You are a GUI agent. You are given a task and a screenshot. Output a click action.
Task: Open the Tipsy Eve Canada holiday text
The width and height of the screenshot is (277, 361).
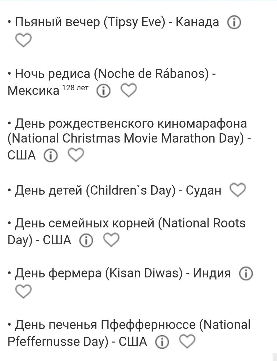[x=117, y=22]
